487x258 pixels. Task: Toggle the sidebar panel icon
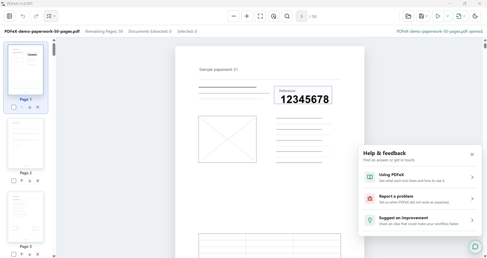9,16
